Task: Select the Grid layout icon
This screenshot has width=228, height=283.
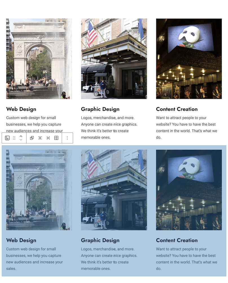Action: point(56,138)
